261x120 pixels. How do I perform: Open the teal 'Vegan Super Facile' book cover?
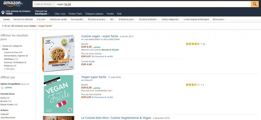click(58, 94)
